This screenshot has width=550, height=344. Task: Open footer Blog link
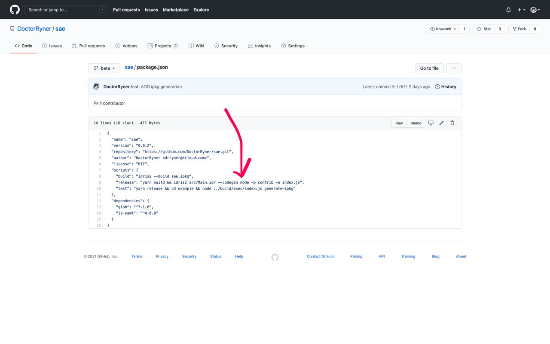(x=435, y=256)
